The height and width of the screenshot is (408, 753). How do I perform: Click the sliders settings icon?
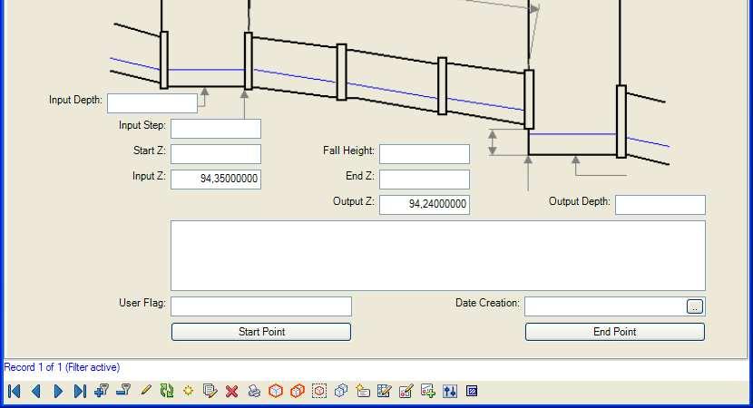coord(450,391)
